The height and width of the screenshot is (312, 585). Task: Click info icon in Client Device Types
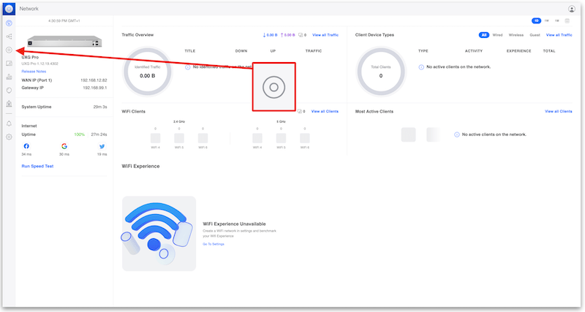pos(421,67)
